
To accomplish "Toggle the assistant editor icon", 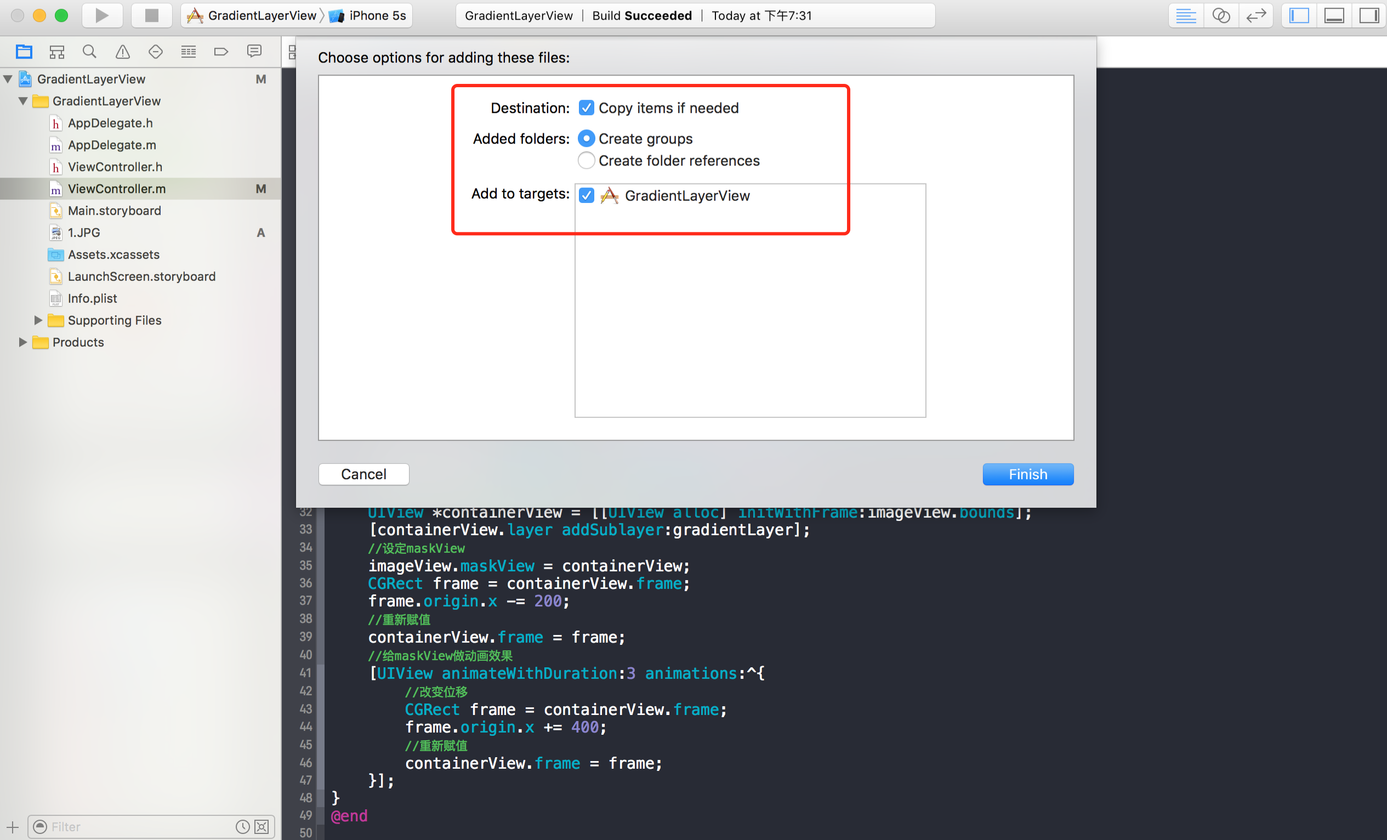I will 1220,15.
